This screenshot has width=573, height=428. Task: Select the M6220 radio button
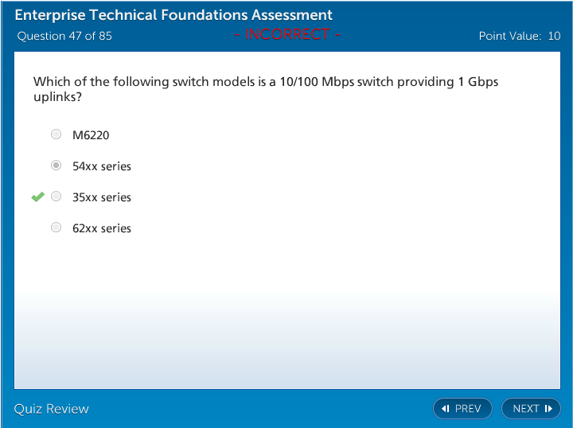click(x=56, y=134)
